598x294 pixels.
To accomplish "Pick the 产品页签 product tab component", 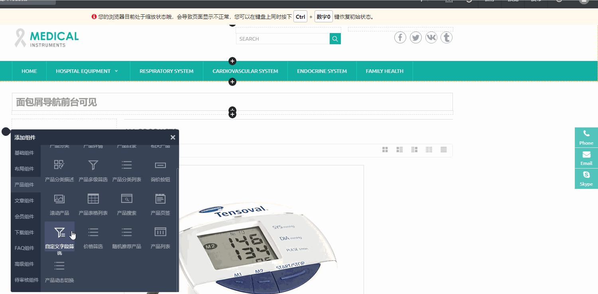I will (x=160, y=203).
